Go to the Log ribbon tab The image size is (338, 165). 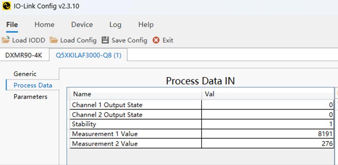click(x=115, y=25)
